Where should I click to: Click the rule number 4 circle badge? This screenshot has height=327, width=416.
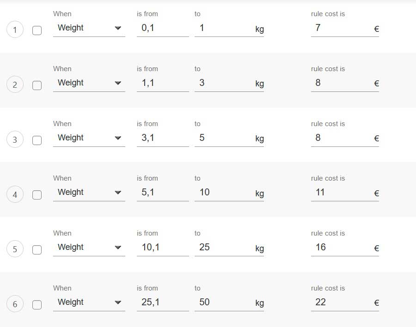pyautogui.click(x=15, y=194)
